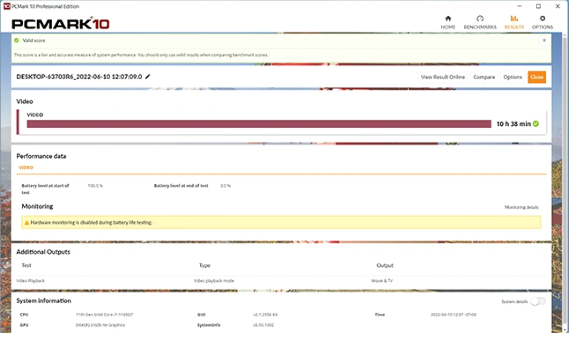Open Monitoring details link
Image resolution: width=569 pixels, height=356 pixels.
pyautogui.click(x=521, y=207)
